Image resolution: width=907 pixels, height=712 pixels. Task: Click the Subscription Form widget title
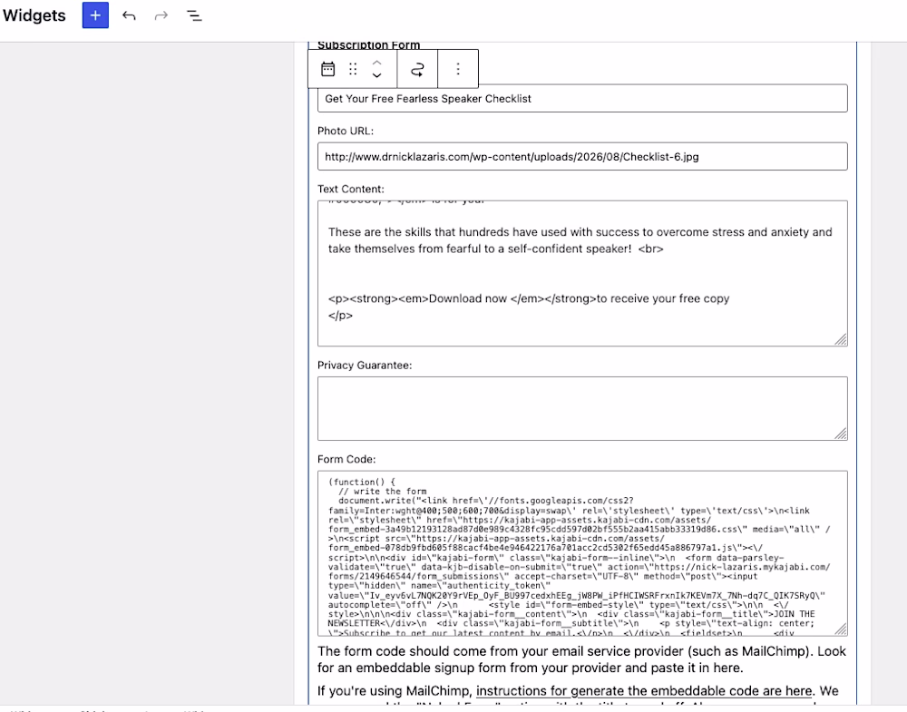pos(368,45)
